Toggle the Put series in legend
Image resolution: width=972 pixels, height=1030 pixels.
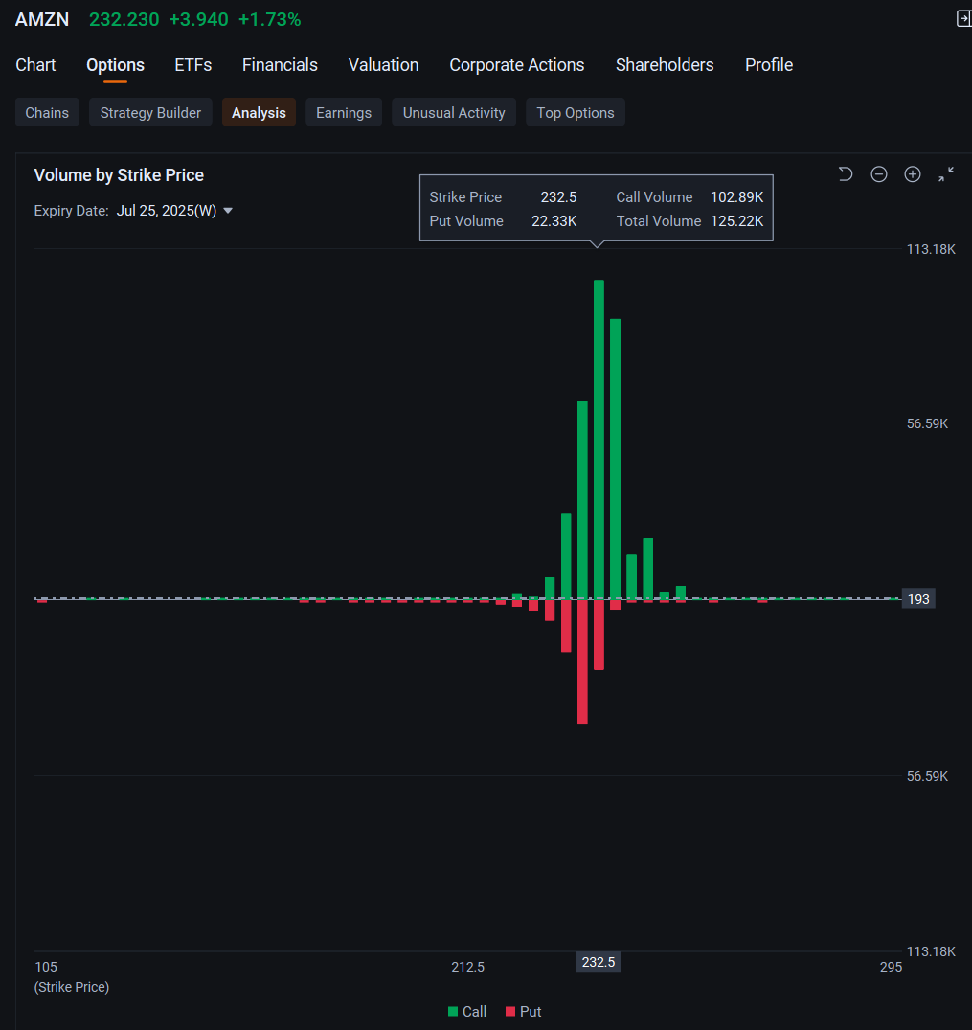coord(524,1012)
